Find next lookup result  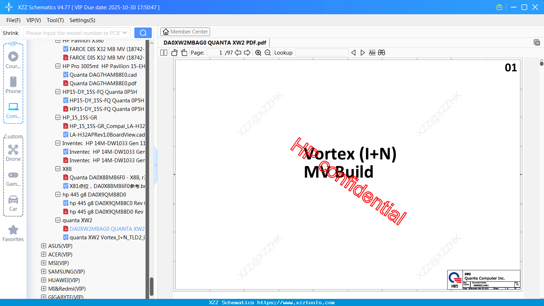click(363, 53)
